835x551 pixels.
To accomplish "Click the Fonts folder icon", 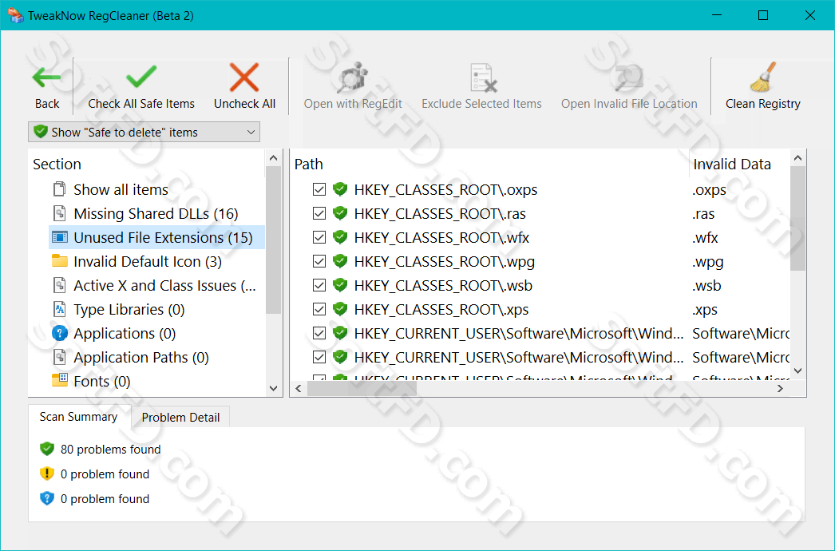I will [60, 380].
